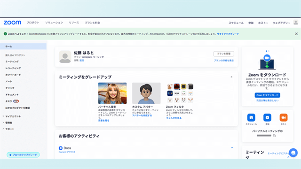Click the Zoom download laptop illustration

267,62
